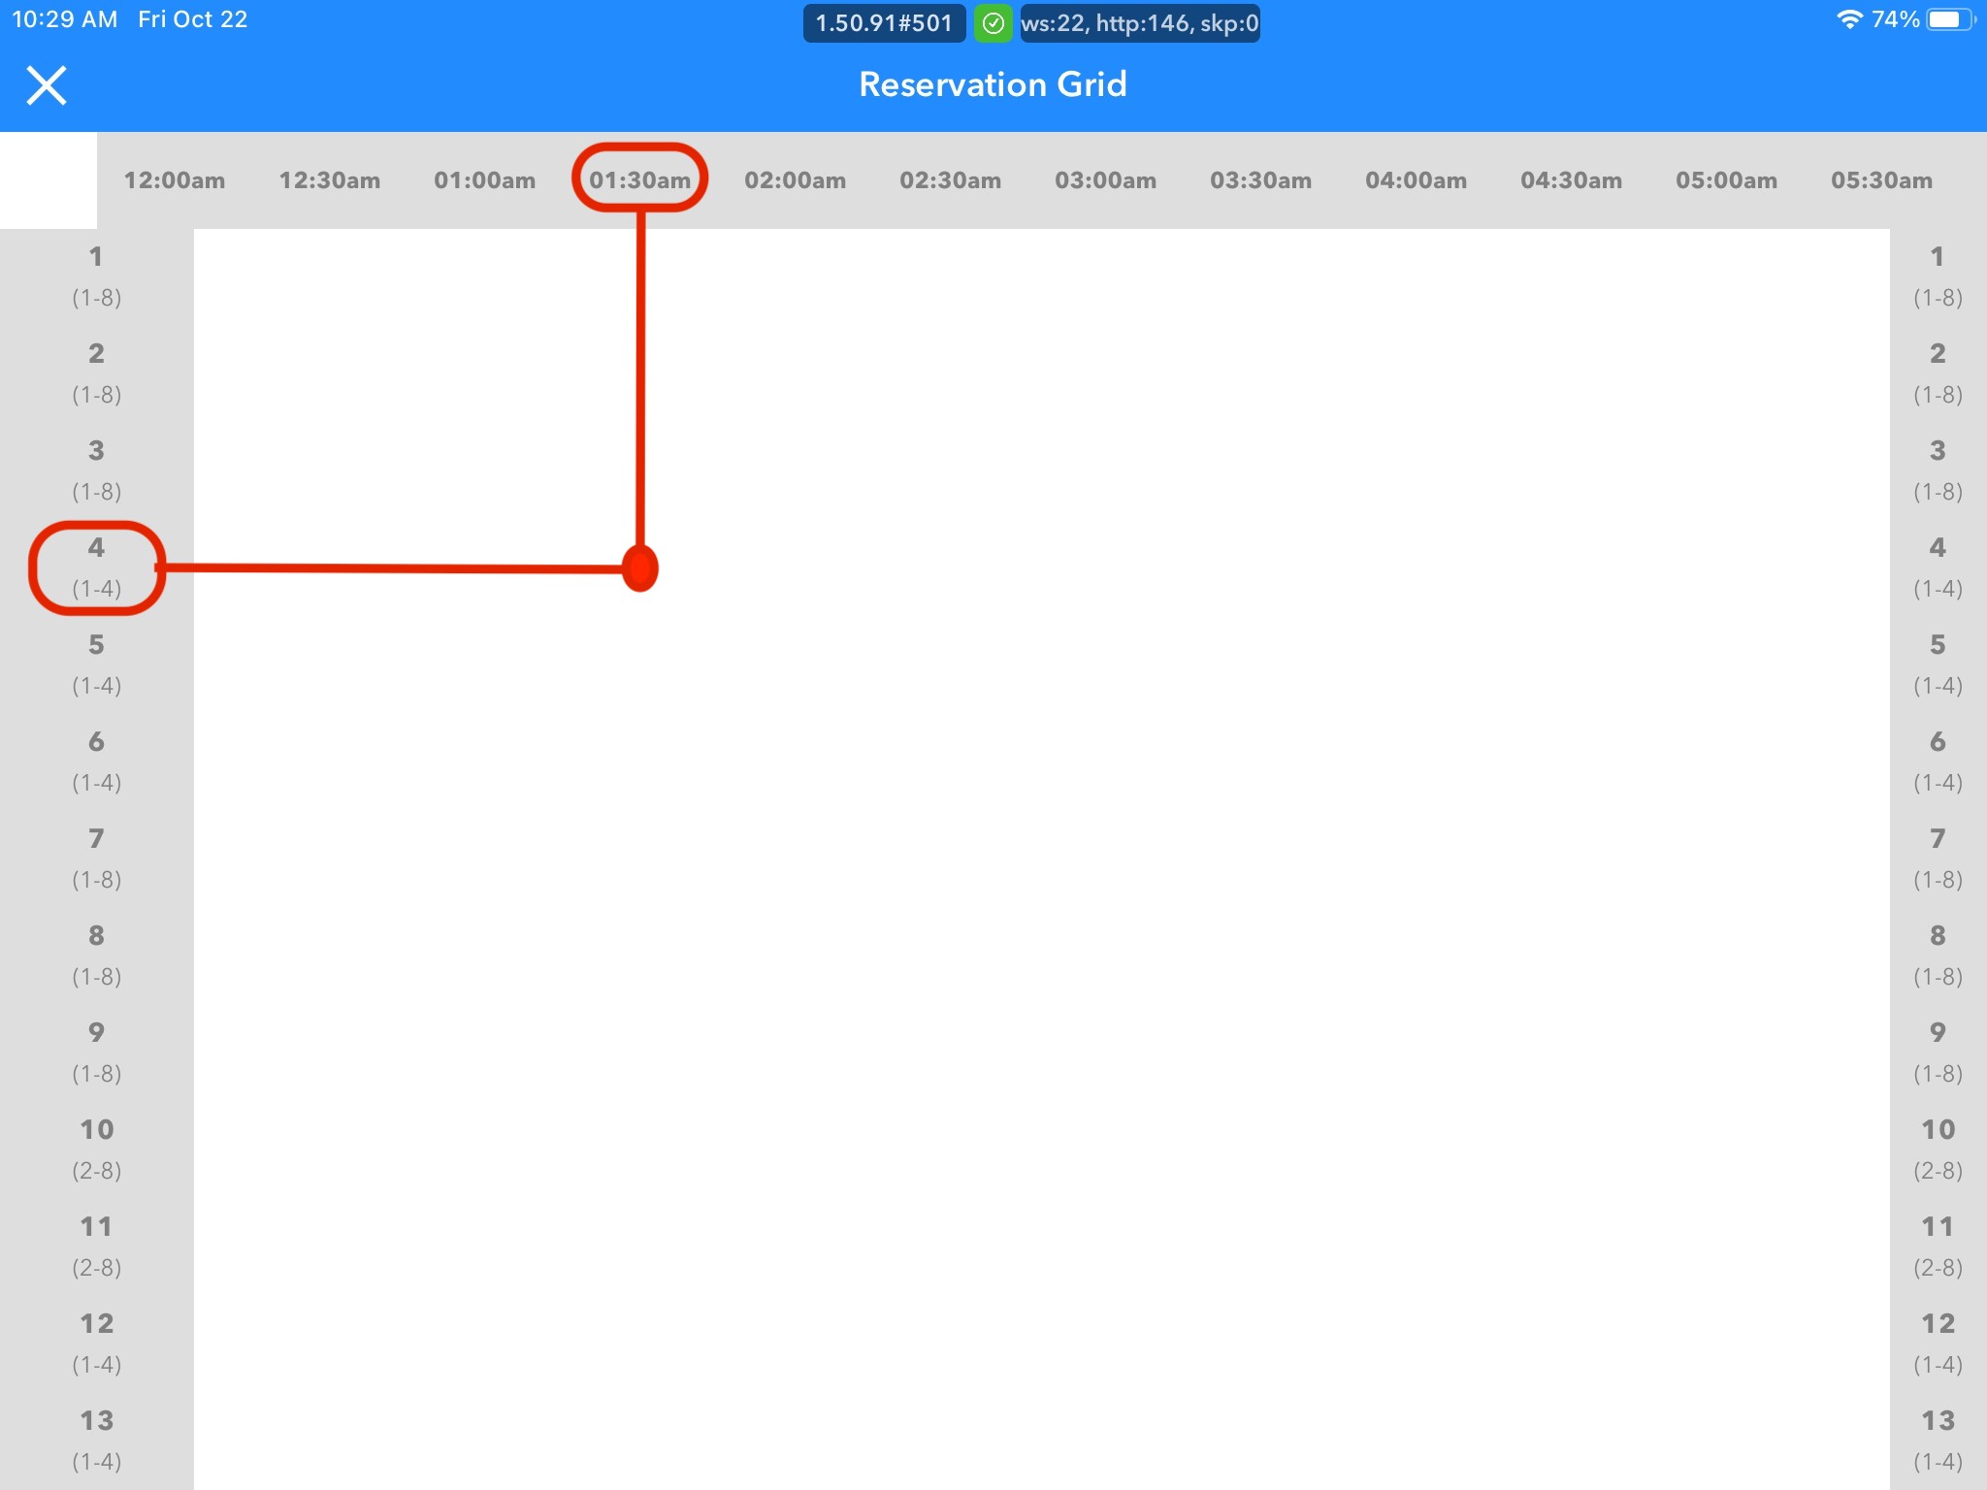Click the red dot grid cell marker
1987x1490 pixels.
[x=639, y=568]
